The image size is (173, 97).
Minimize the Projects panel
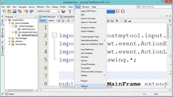tap(36, 17)
